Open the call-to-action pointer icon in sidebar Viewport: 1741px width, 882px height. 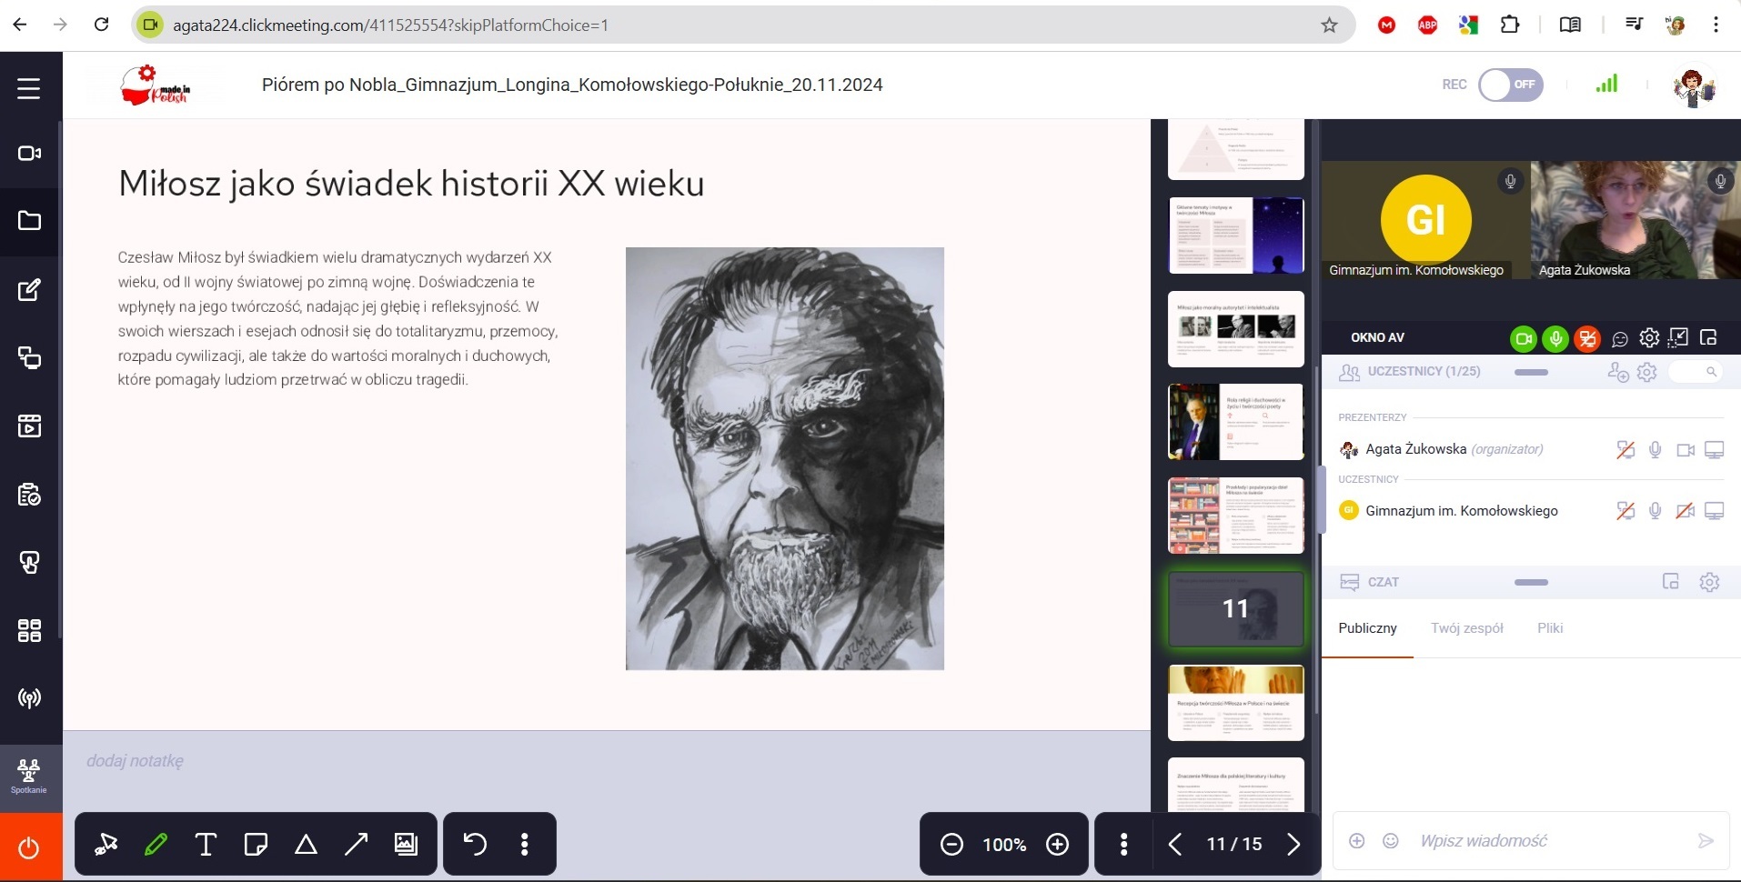pyautogui.click(x=29, y=563)
